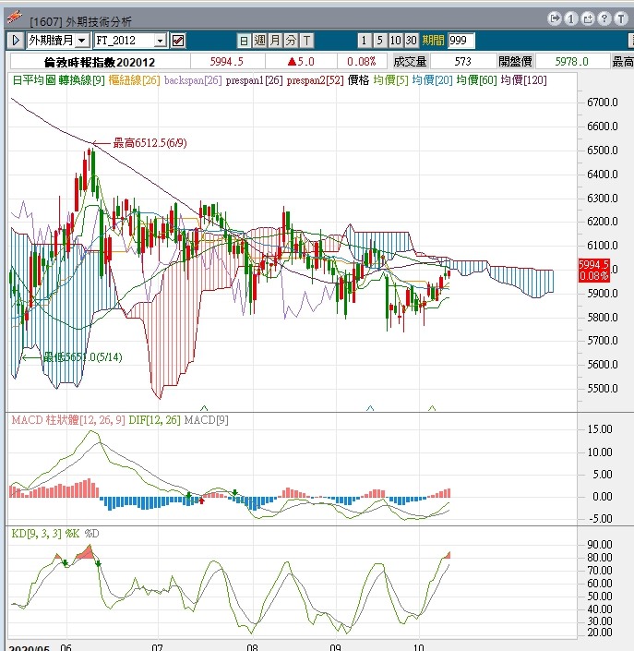Click the 期間 input field showing 999

coord(461,41)
